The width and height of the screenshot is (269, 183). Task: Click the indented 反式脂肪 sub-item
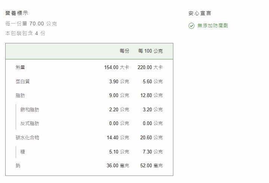(30, 124)
